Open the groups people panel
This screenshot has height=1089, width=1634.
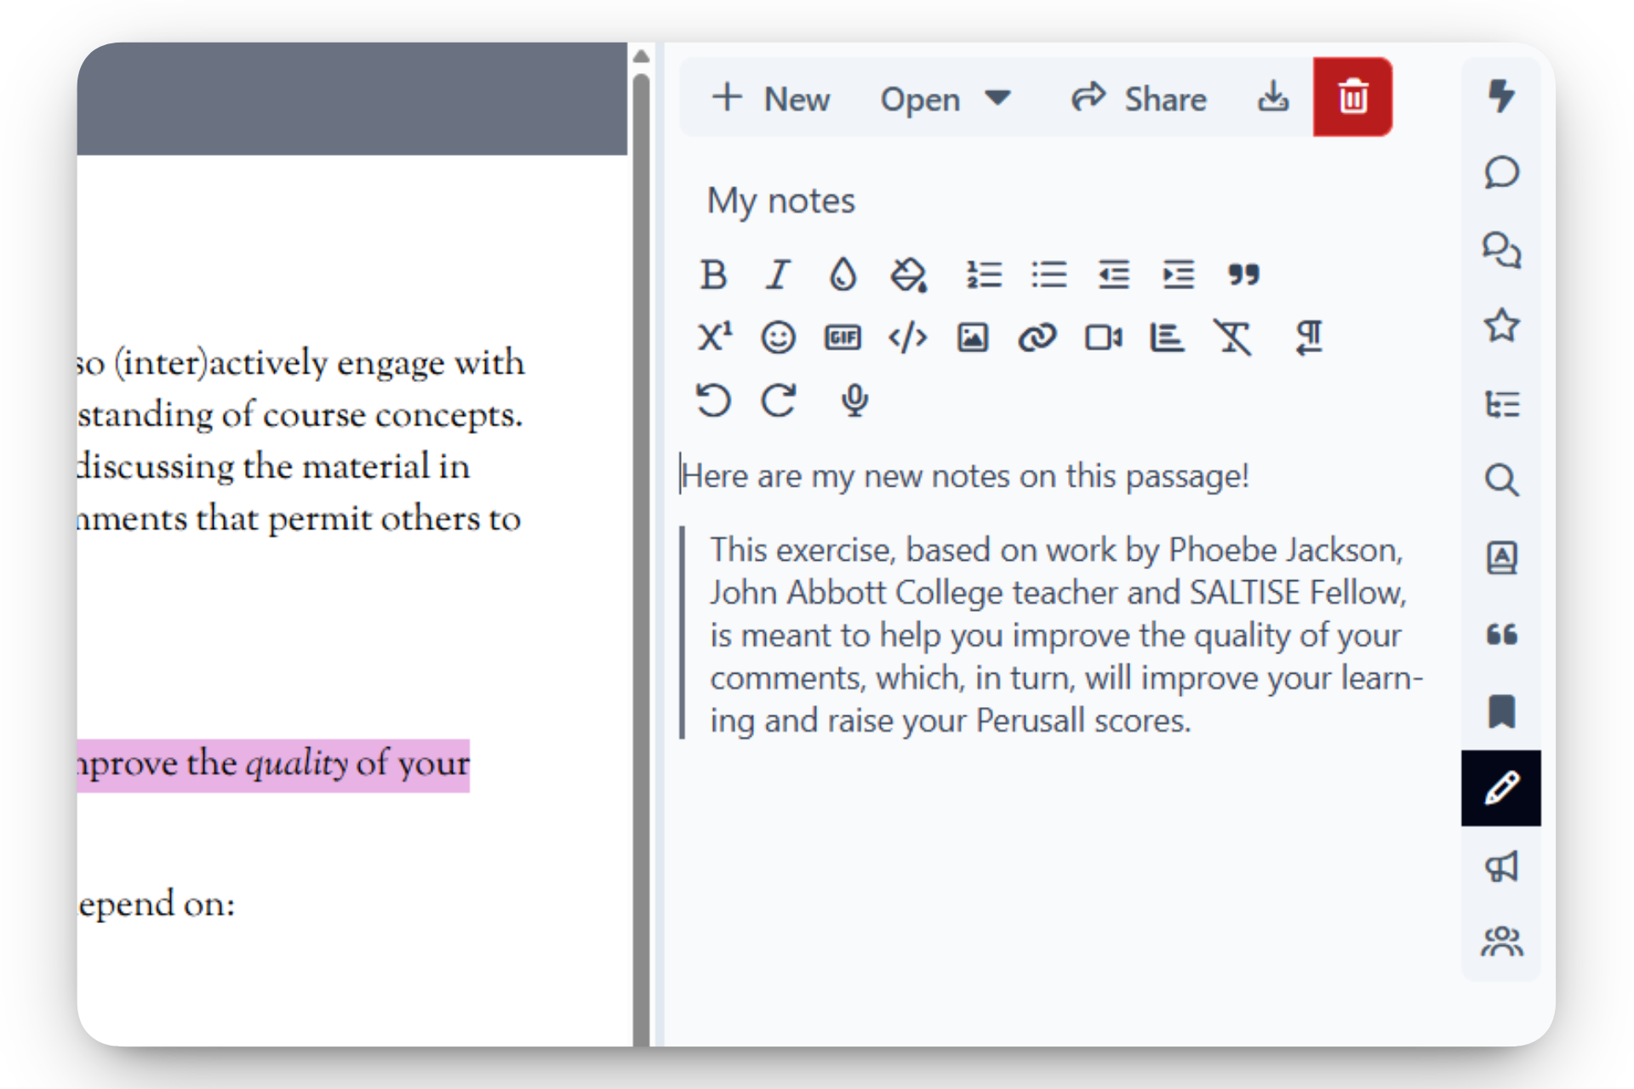(1501, 942)
